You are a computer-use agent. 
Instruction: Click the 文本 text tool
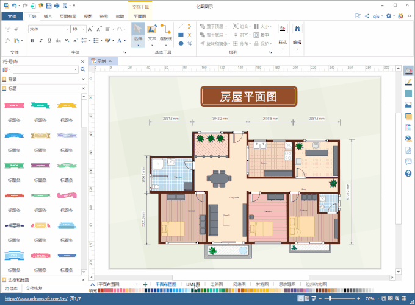click(151, 33)
